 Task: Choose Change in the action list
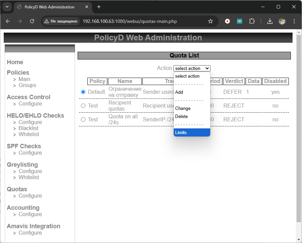coord(192,108)
